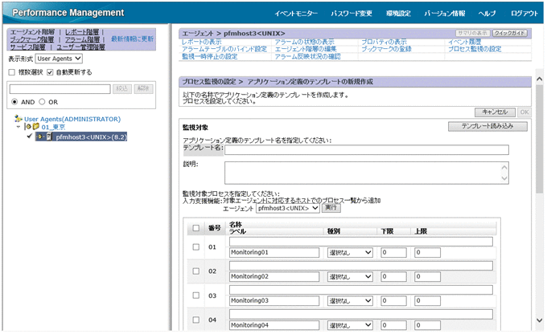The width and height of the screenshot is (547, 334).
Task: Open the エージェント階層の編集 link
Action: (306, 49)
